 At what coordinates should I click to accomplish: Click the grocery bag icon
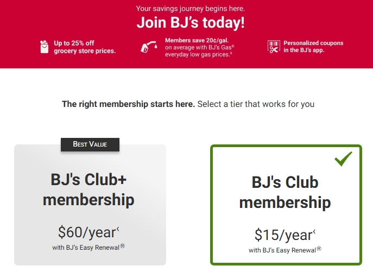point(44,47)
